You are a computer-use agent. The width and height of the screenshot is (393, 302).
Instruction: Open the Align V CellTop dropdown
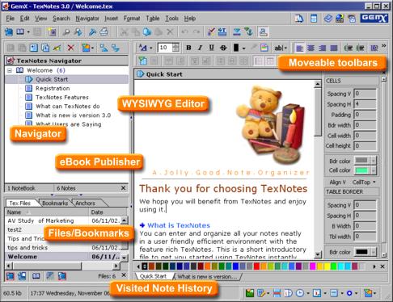(x=364, y=182)
